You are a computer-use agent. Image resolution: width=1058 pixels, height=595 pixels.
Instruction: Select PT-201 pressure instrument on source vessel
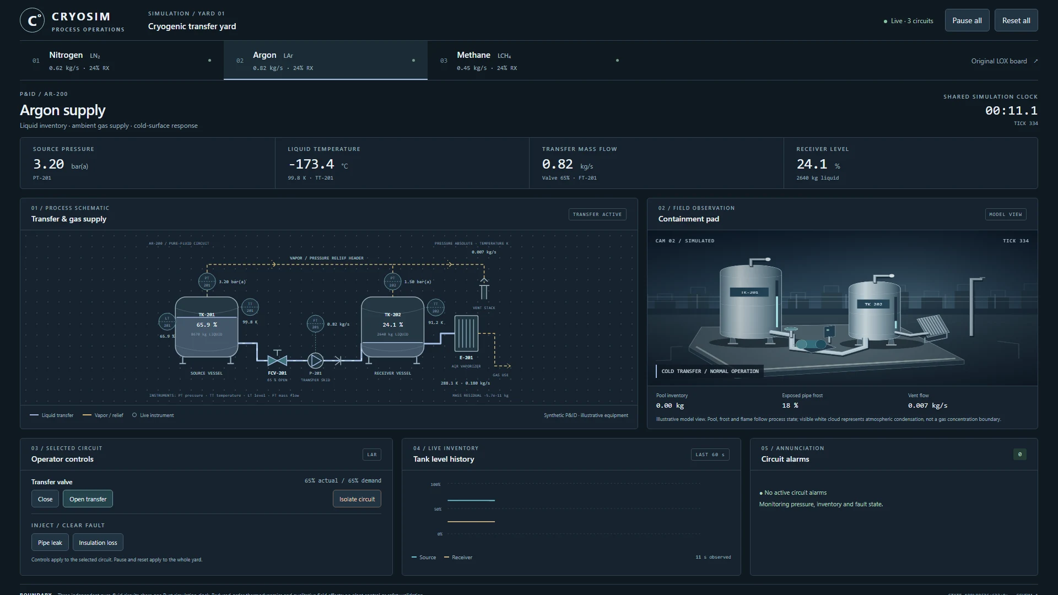[x=207, y=282]
